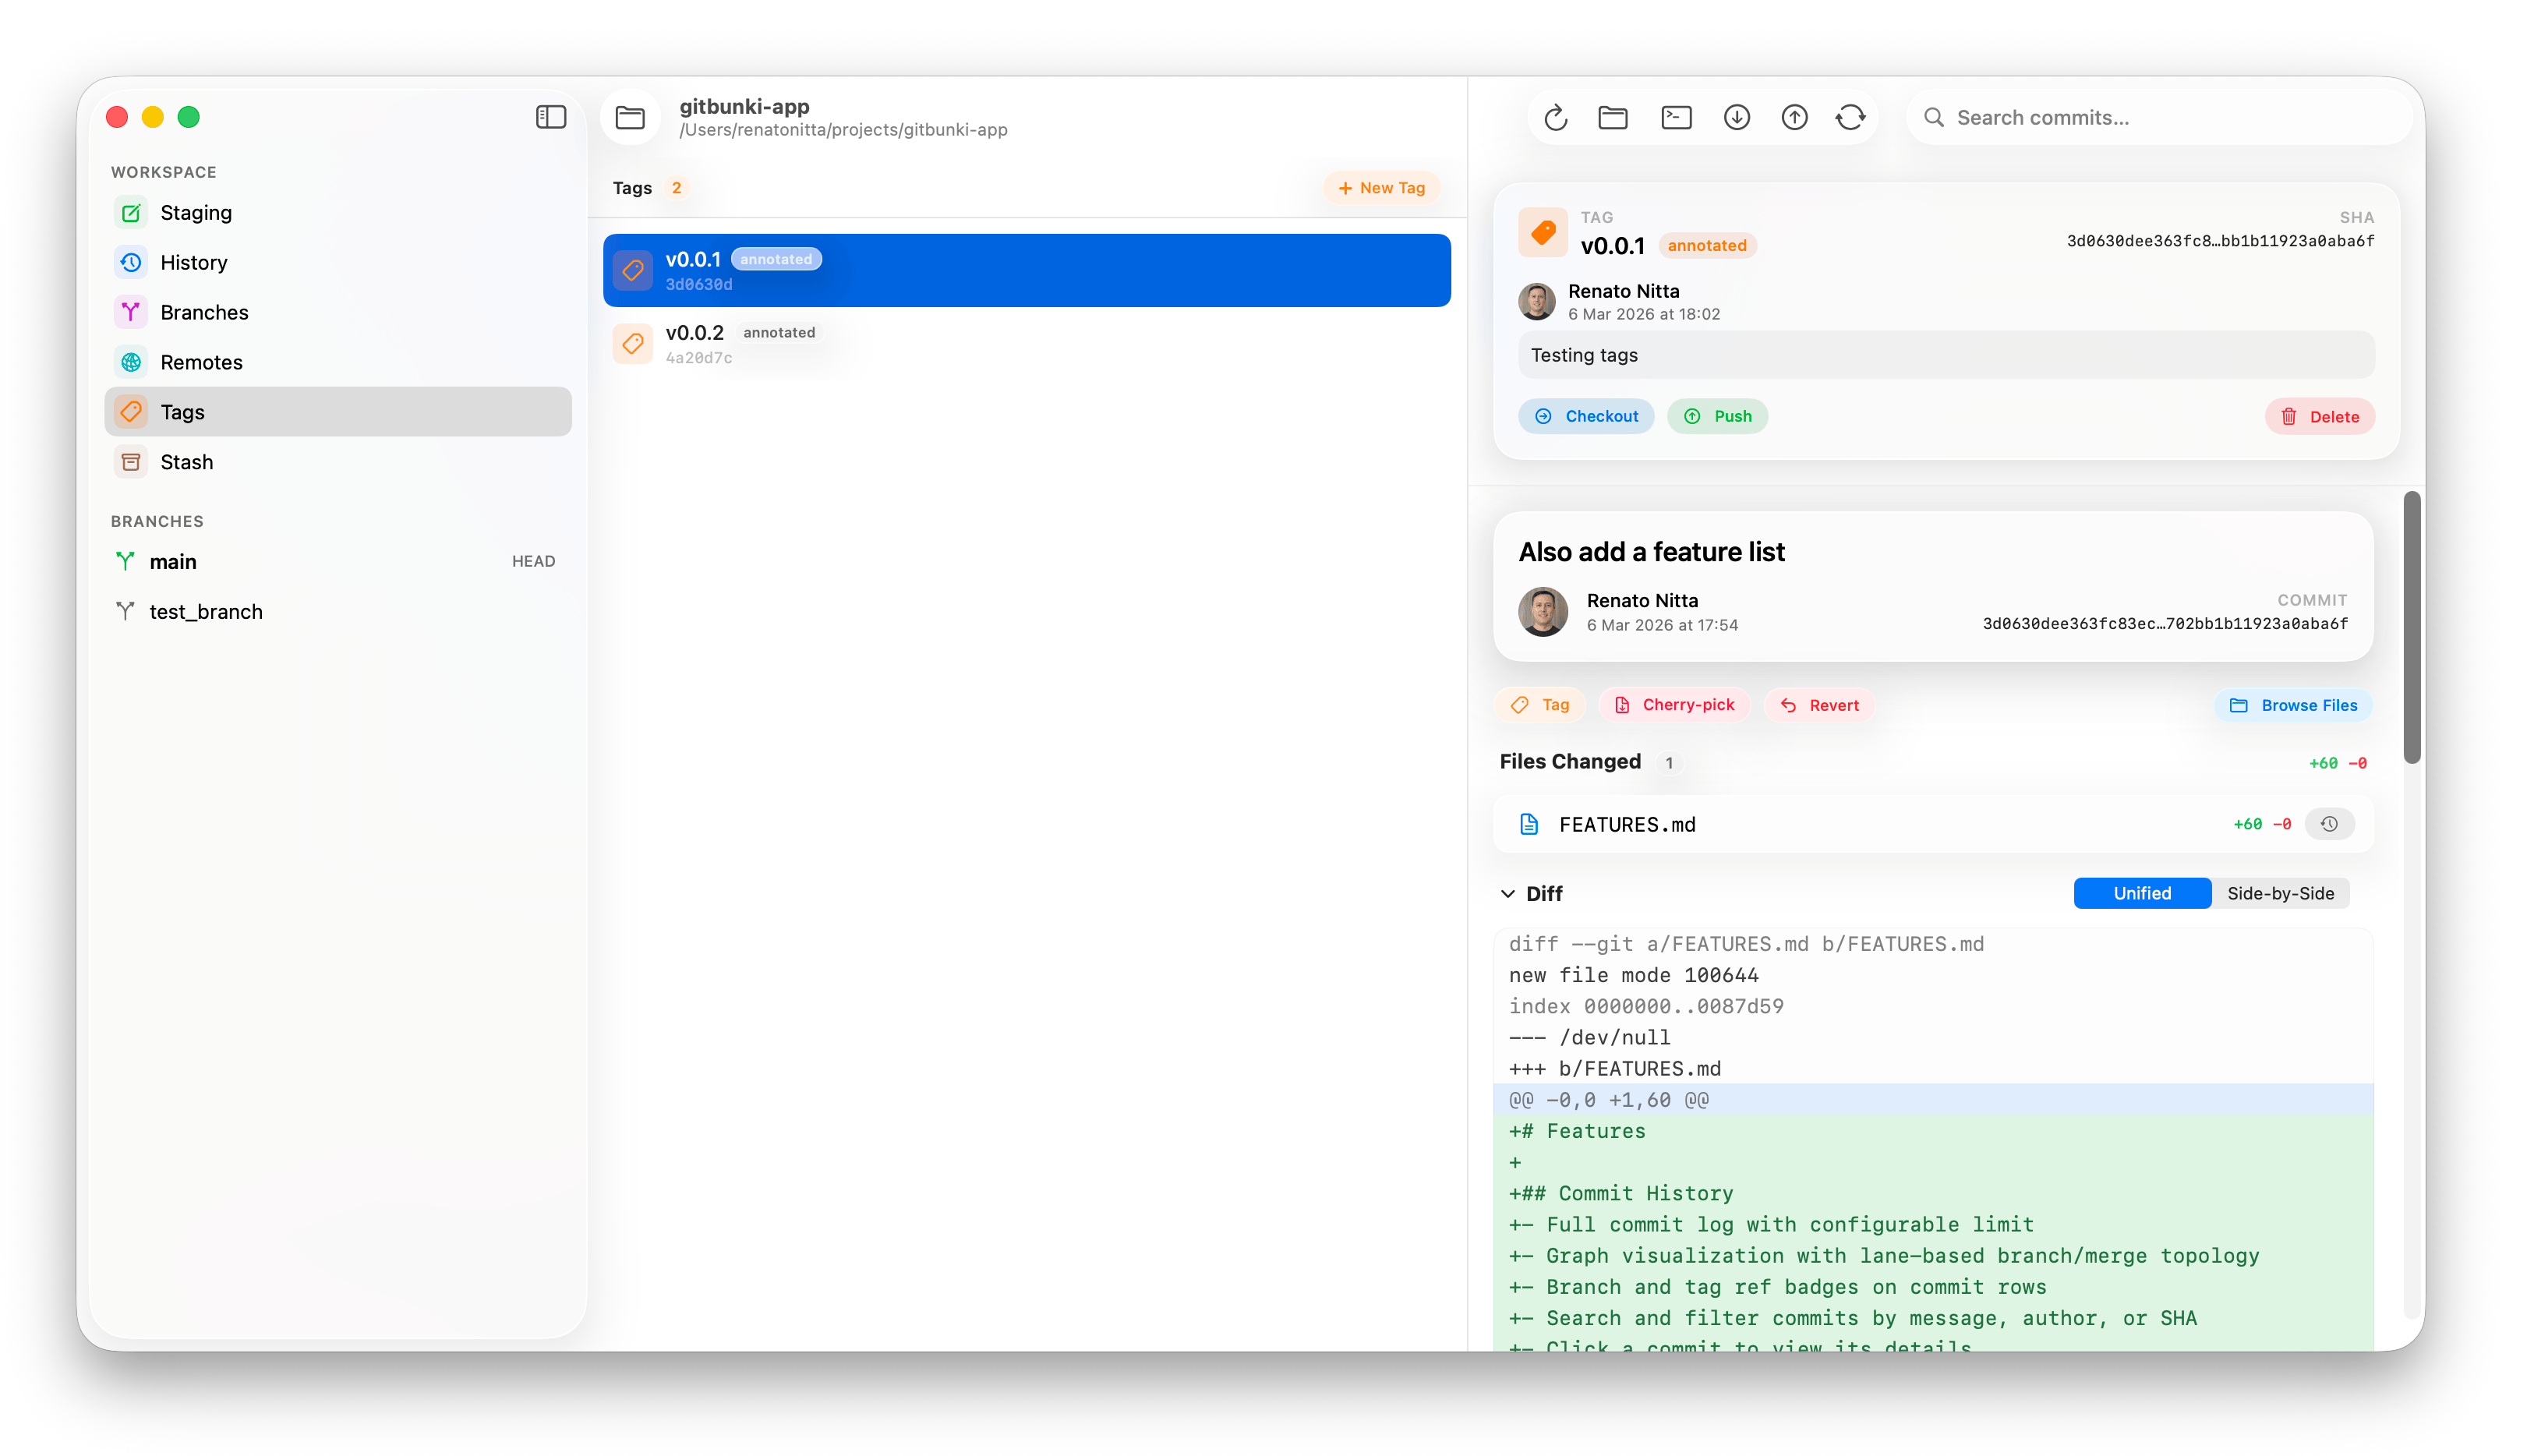Click the commit SHA 3d0630dee363fc83ec…702bb1b11923a0aba6f
The width and height of the screenshot is (2527, 1456).
(2165, 624)
